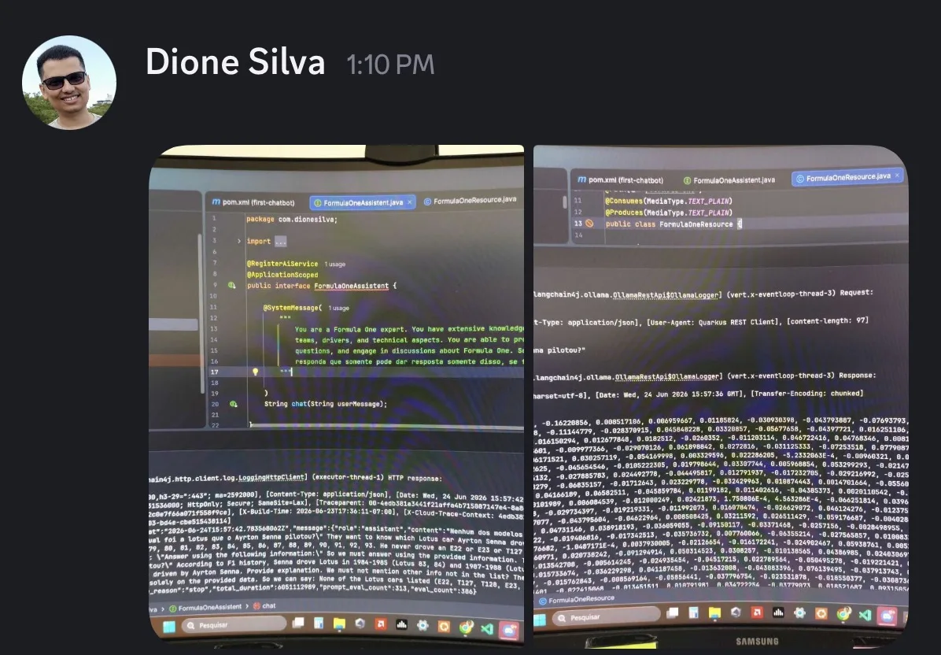The width and height of the screenshot is (941, 655).
Task: Click 'public class FormulaOneResource' on line 13
Action: pos(669,224)
